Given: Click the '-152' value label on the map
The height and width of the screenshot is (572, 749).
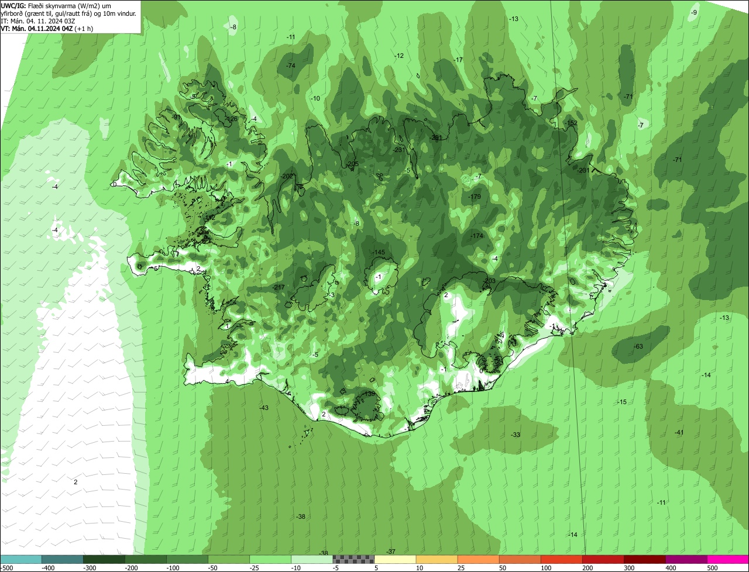Looking at the screenshot, I should [571, 123].
